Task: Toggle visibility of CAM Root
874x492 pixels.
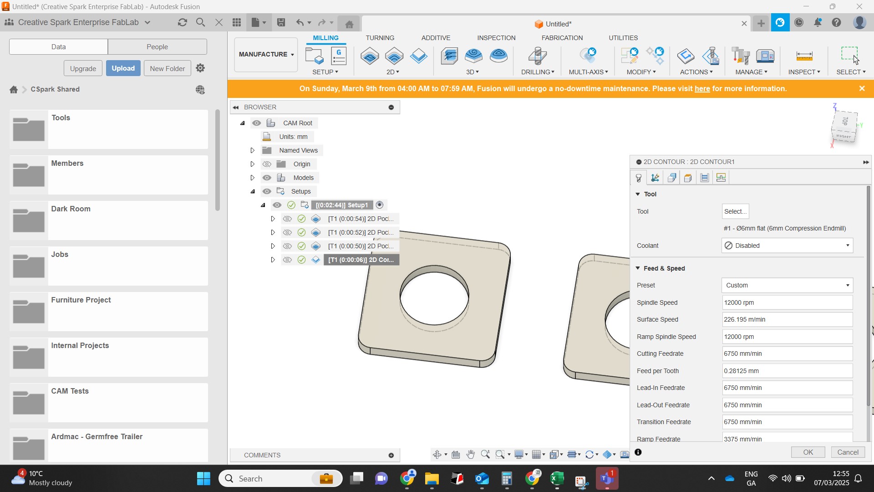Action: [257, 123]
